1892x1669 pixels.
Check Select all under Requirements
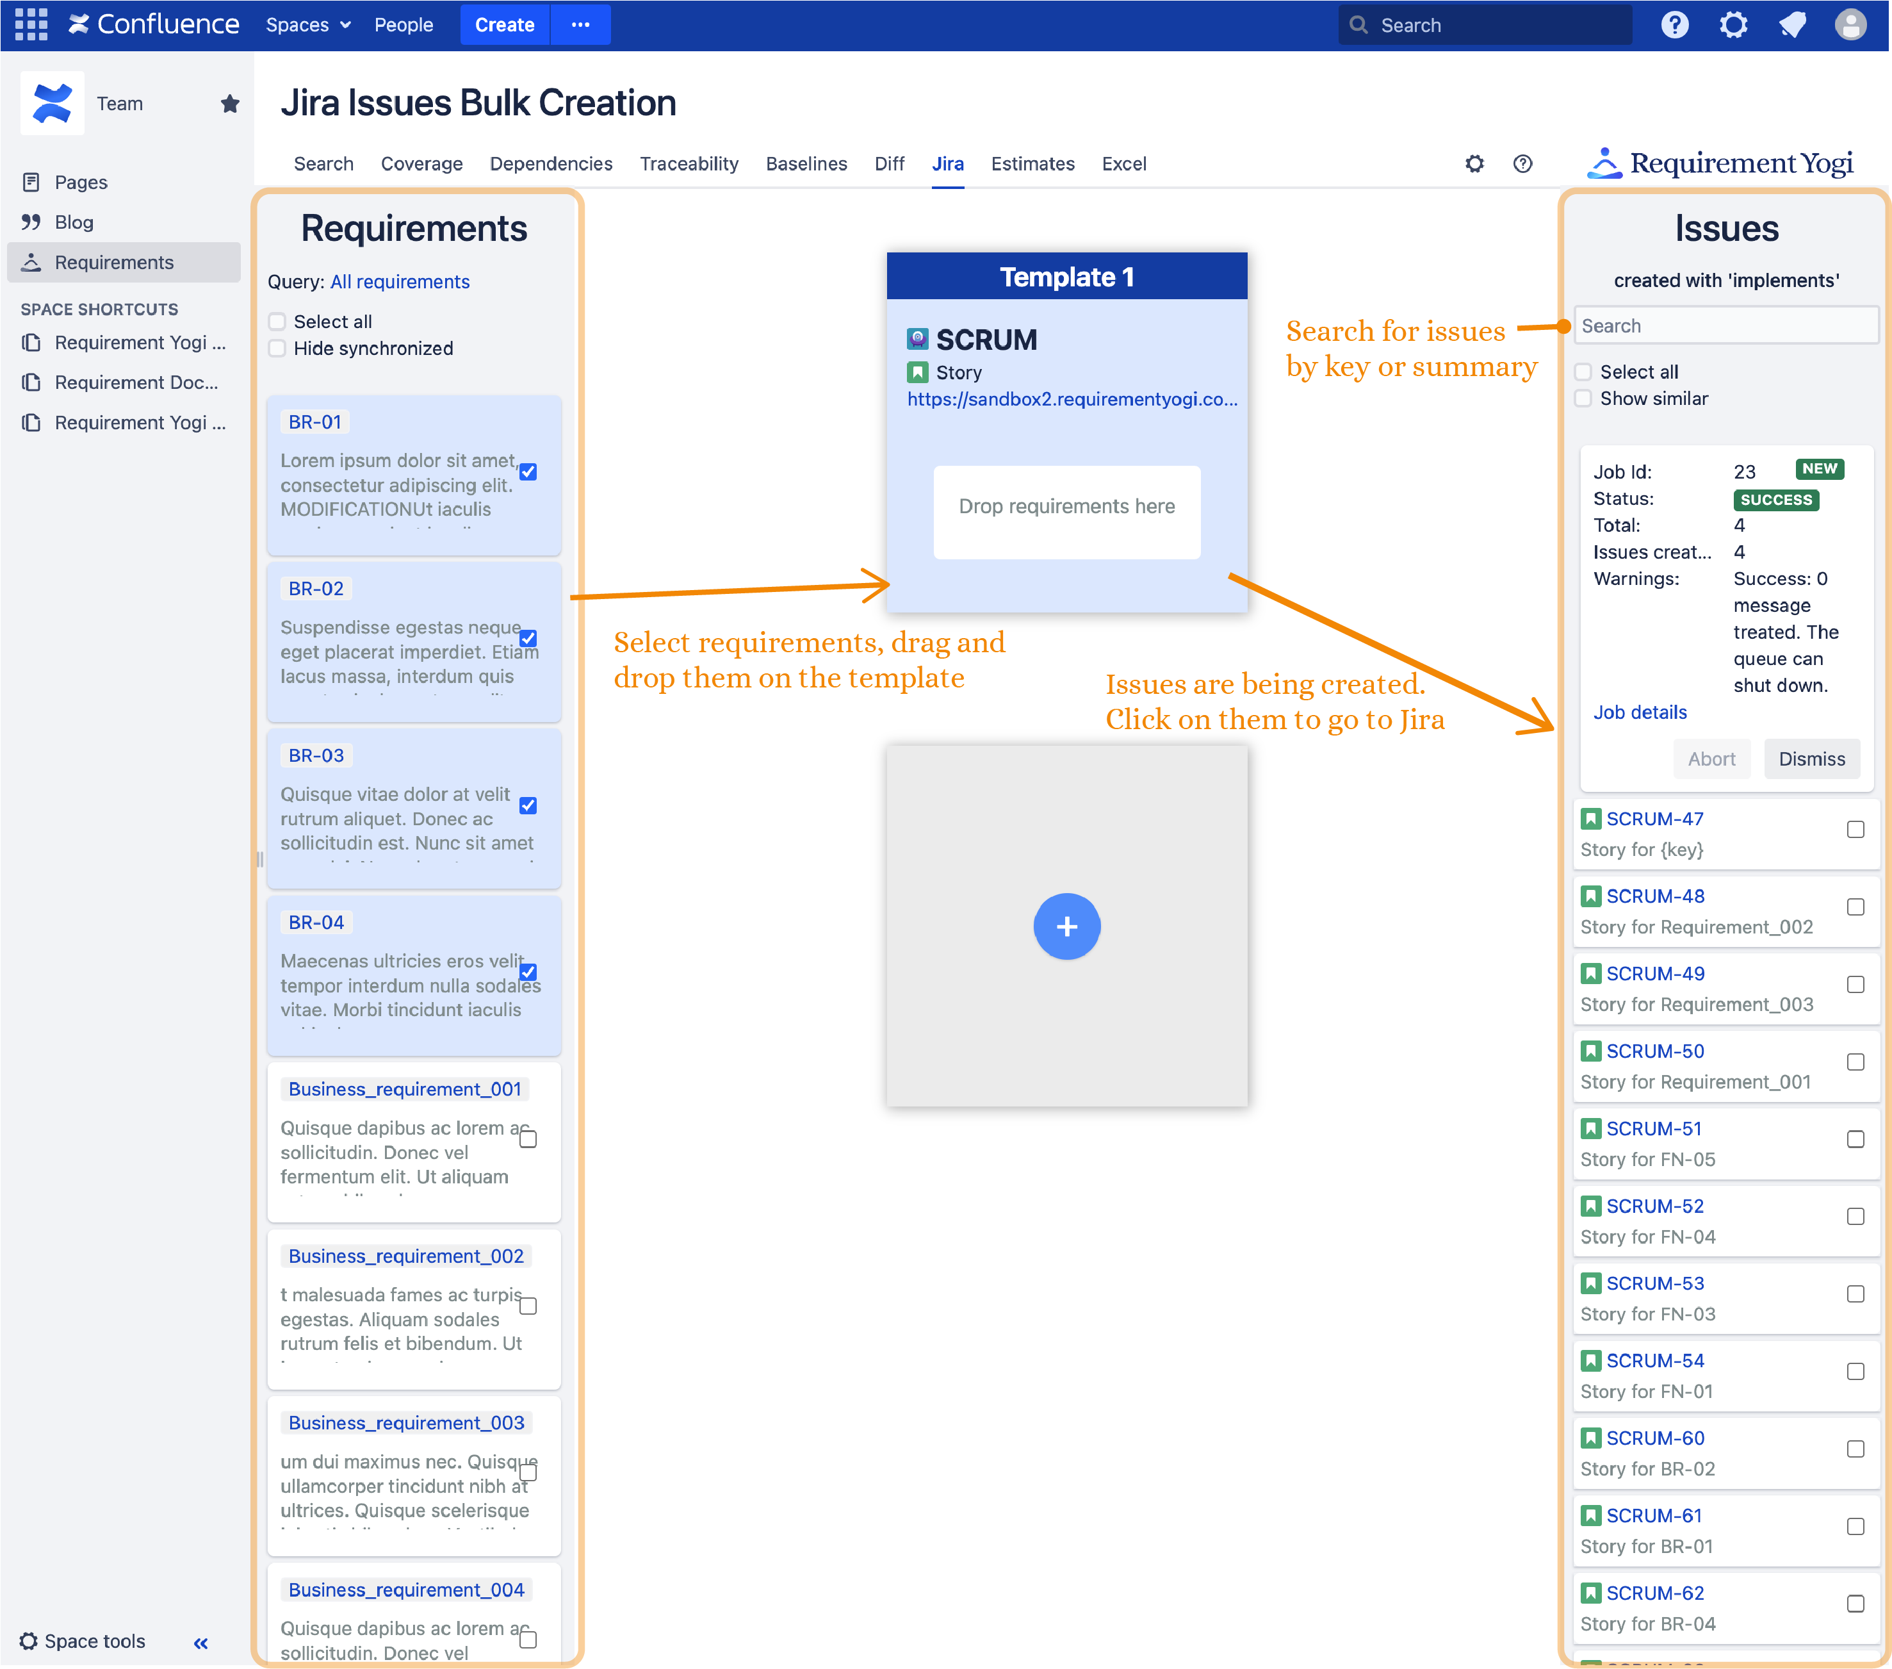(277, 321)
